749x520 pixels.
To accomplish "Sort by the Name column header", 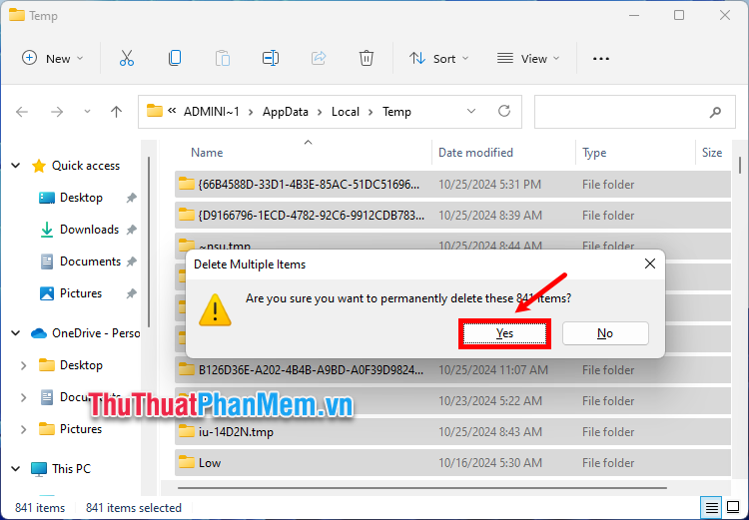I will 207,153.
